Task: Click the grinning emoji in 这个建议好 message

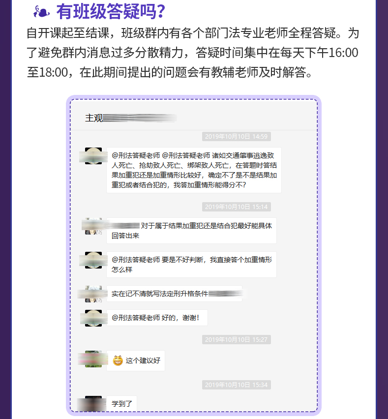Action: coord(118,360)
